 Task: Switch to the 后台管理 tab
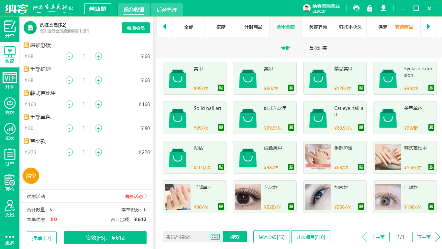click(167, 10)
